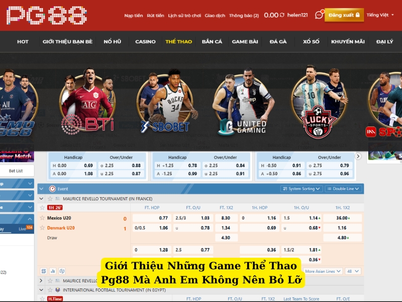
Task: Select the United Gaming provider
Action: pos(243,102)
